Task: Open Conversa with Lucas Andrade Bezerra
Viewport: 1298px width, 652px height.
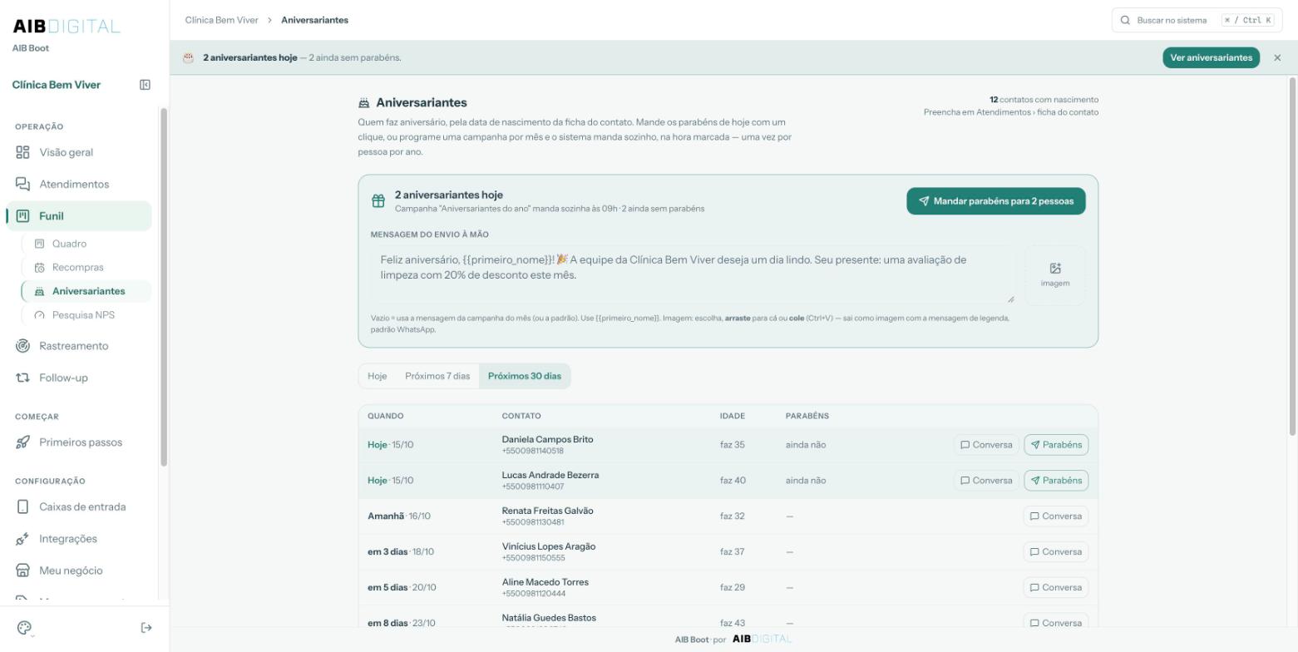Action: click(x=986, y=481)
